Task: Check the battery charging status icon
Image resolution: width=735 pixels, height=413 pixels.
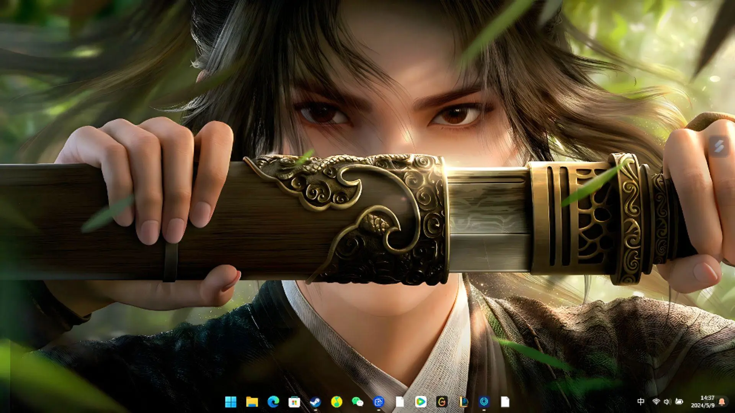Action: pos(679,402)
